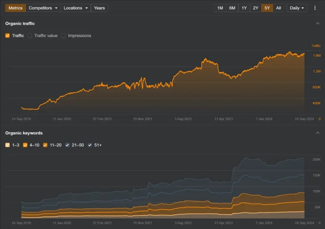Select the Metrics tab
The width and height of the screenshot is (325, 229).
[x=15, y=8]
